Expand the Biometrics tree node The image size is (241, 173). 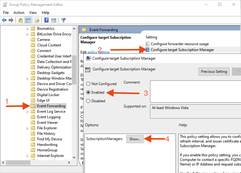pyautogui.click(x=28, y=28)
